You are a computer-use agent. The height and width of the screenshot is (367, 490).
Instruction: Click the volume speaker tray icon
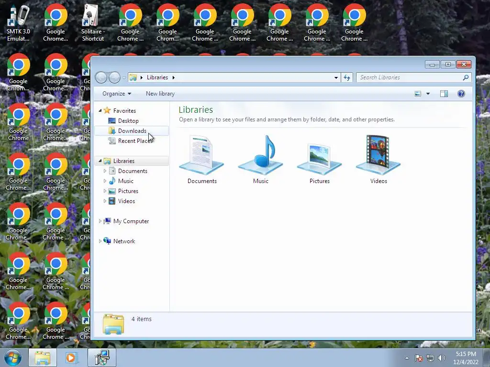442,358
